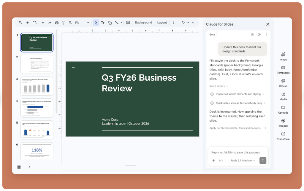Activate the paint format tool
This screenshot has height=191, width=304.
coord(64,23)
